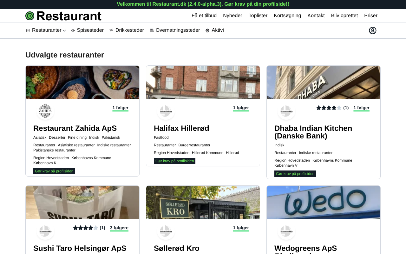406x254 pixels.
Task: Click Wedogreens ApS placeholder logo
Action: point(286,231)
